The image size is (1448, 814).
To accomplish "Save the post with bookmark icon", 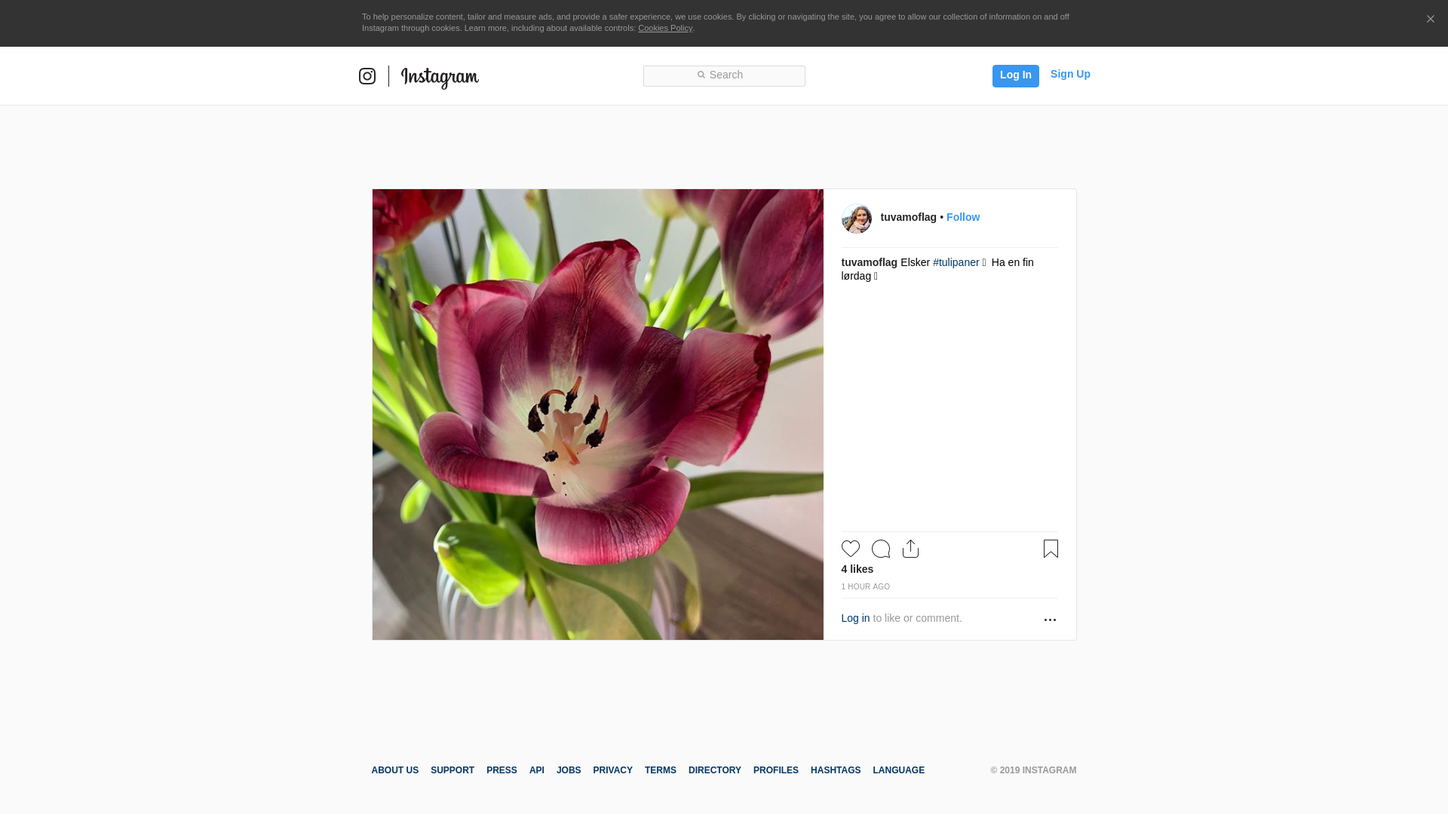I will (x=1051, y=549).
